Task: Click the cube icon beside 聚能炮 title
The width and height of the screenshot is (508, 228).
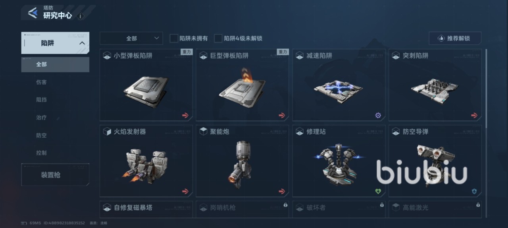Action: point(203,131)
